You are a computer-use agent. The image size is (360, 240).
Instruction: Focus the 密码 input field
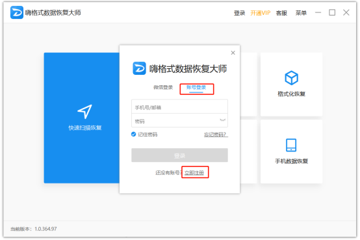pos(179,120)
